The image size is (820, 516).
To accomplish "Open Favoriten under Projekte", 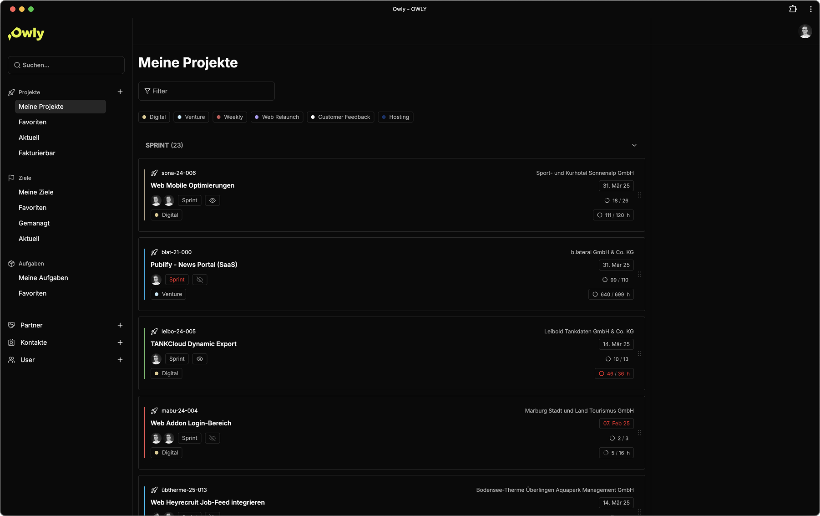I will (33, 122).
